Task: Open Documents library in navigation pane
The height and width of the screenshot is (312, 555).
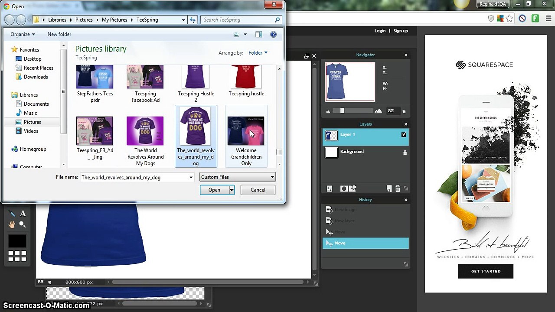Action: tap(36, 104)
